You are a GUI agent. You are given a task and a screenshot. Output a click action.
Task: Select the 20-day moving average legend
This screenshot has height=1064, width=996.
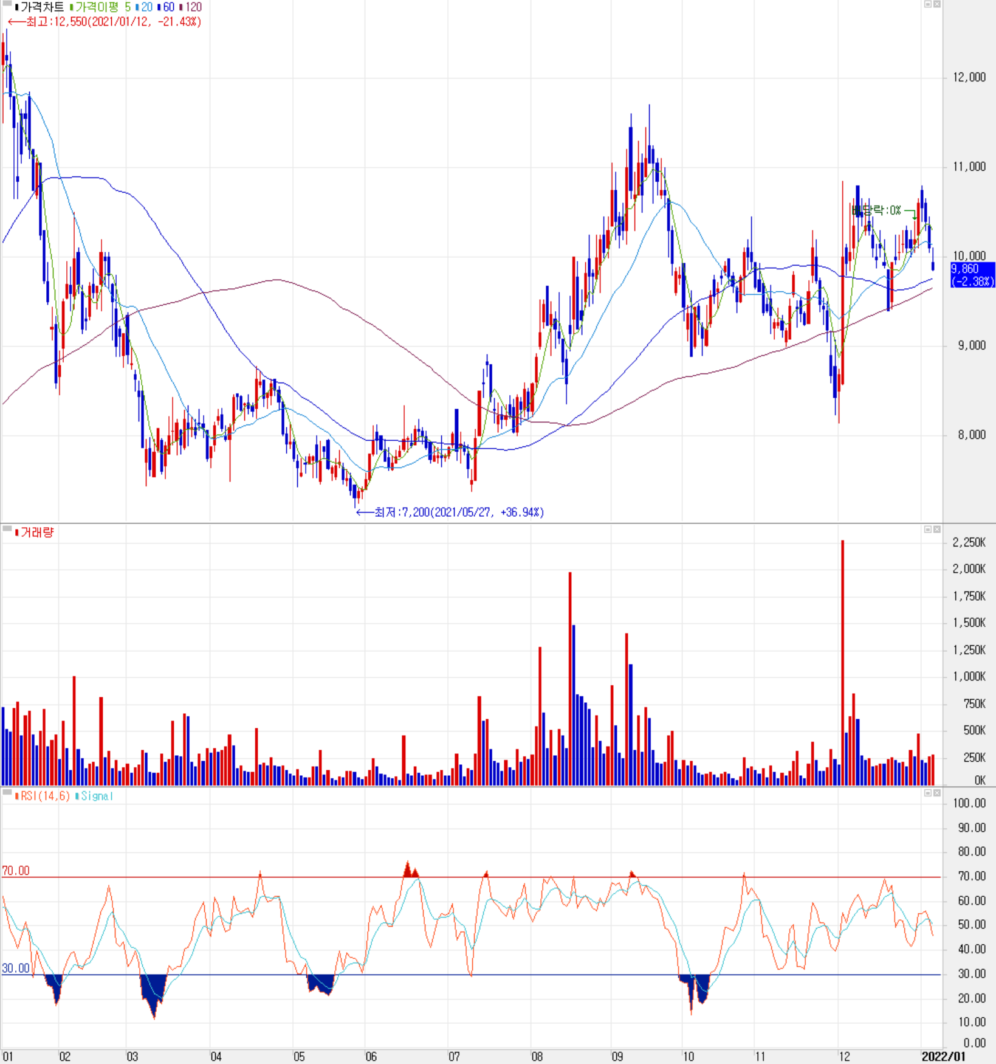[146, 7]
